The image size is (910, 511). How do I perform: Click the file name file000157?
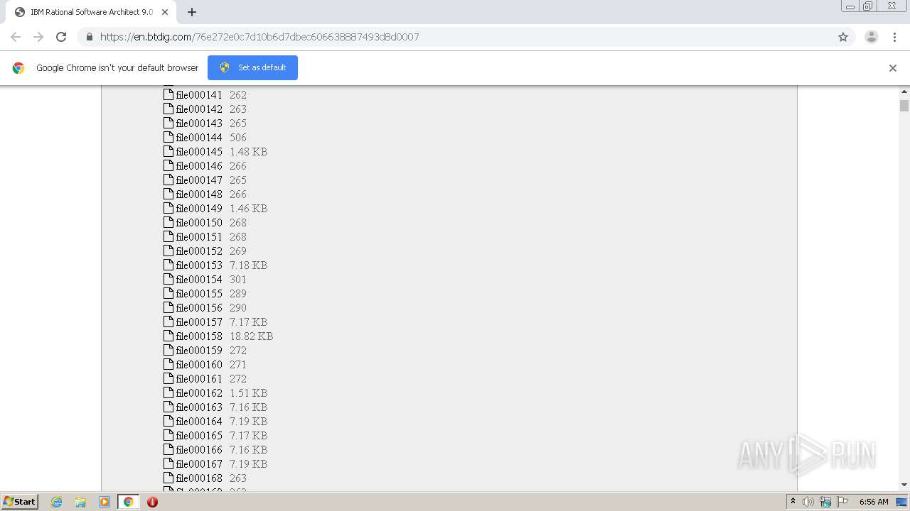tap(199, 322)
